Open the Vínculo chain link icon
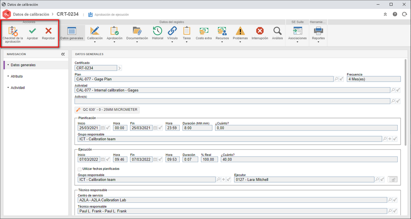Viewport: 411px width, 219px height. [x=172, y=31]
